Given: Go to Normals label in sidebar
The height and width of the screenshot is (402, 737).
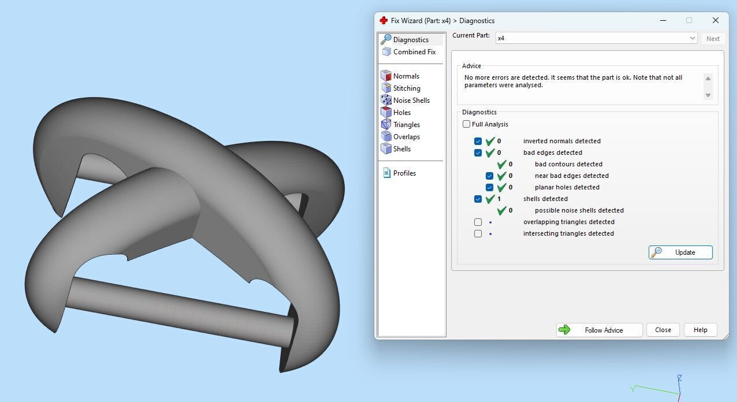Looking at the screenshot, I should point(406,76).
